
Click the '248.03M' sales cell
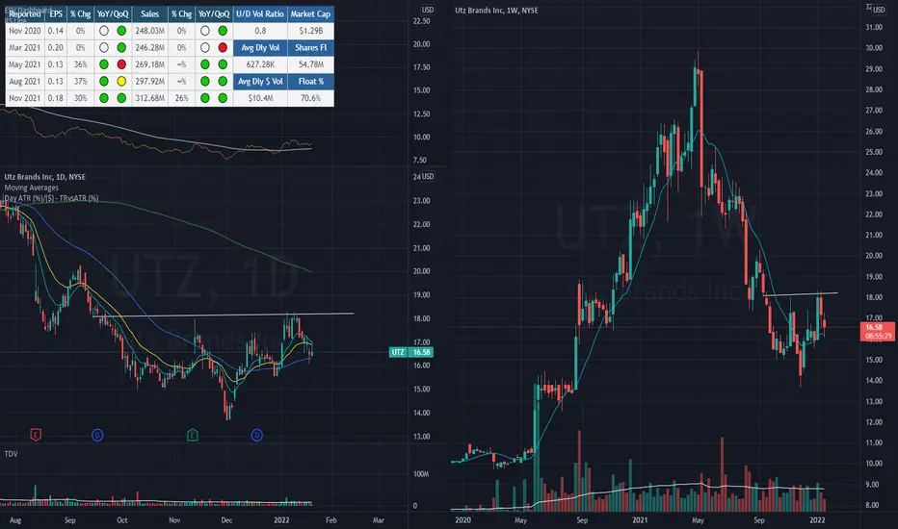[150, 31]
